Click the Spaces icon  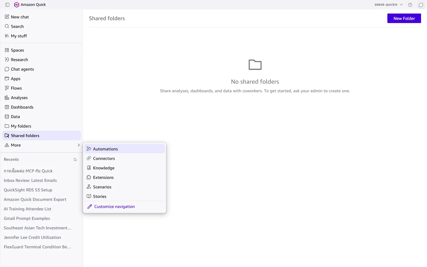click(7, 50)
